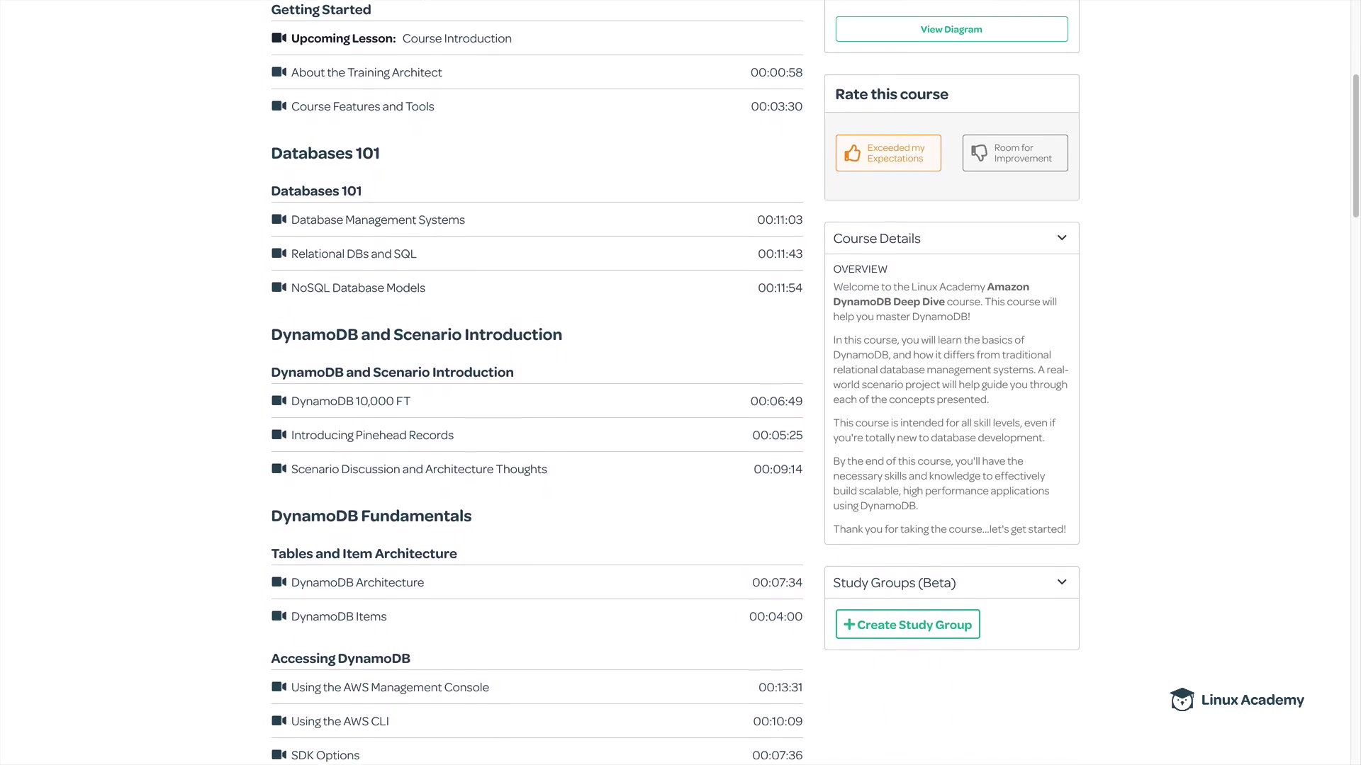Open the View Diagram button
The image size is (1361, 765).
click(x=951, y=29)
